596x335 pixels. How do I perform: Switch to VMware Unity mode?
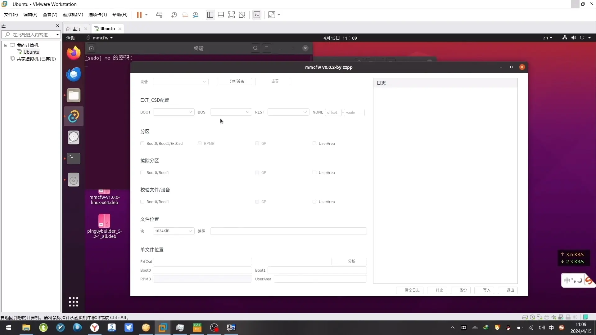242,15
